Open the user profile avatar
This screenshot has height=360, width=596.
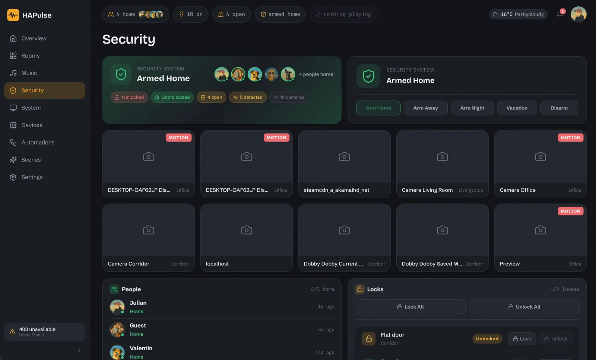[x=578, y=14]
